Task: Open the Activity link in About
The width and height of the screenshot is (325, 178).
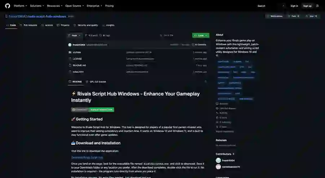Action: (x=222, y=113)
